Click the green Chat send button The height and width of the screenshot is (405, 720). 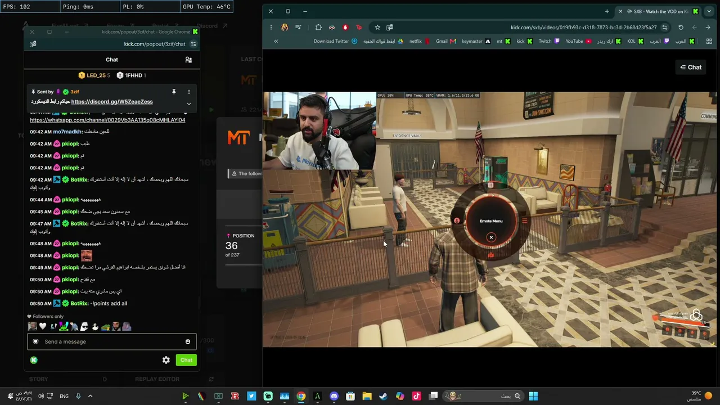[x=186, y=360]
